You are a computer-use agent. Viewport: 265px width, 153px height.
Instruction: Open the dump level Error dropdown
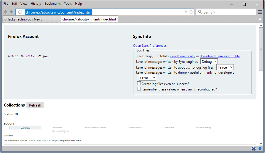point(147,78)
